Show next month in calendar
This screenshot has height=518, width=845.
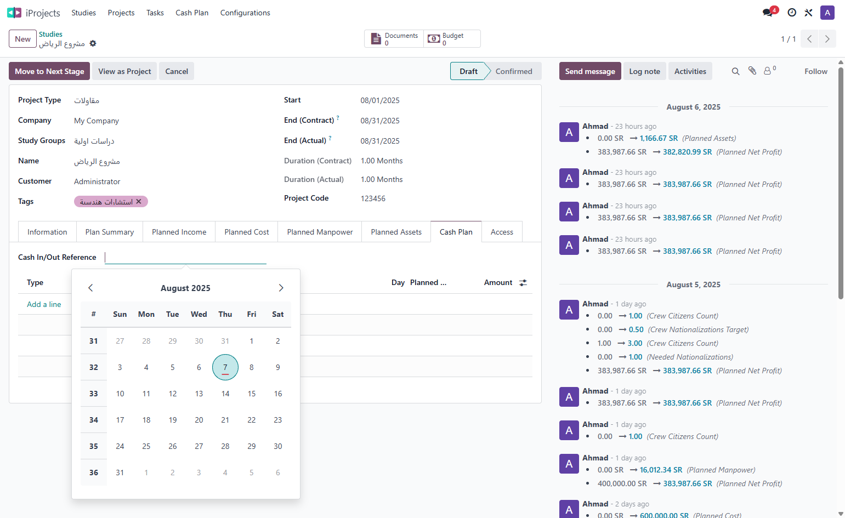pos(281,288)
